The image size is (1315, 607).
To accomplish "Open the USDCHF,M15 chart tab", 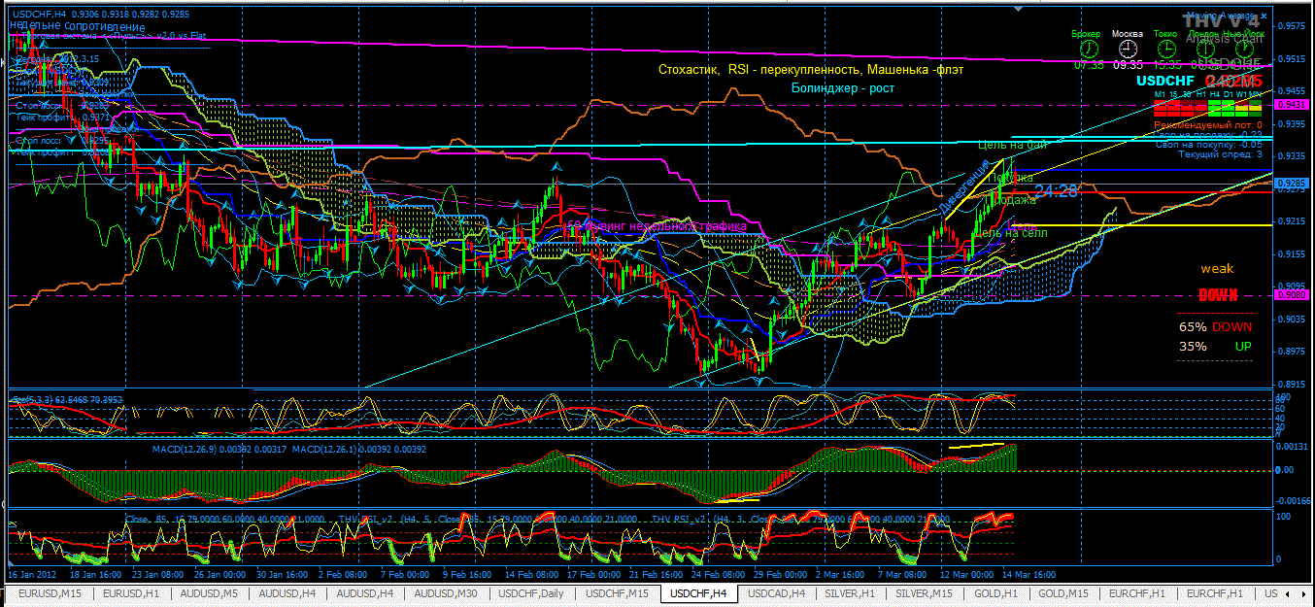I will pyautogui.click(x=618, y=592).
